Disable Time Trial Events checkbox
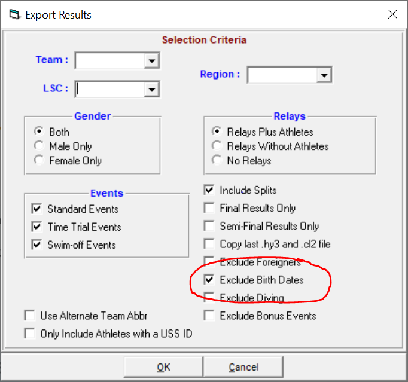This screenshot has height=382, width=408. point(37,227)
